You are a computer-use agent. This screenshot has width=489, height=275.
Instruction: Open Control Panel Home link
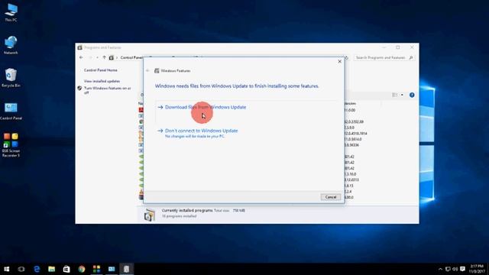tap(100, 70)
